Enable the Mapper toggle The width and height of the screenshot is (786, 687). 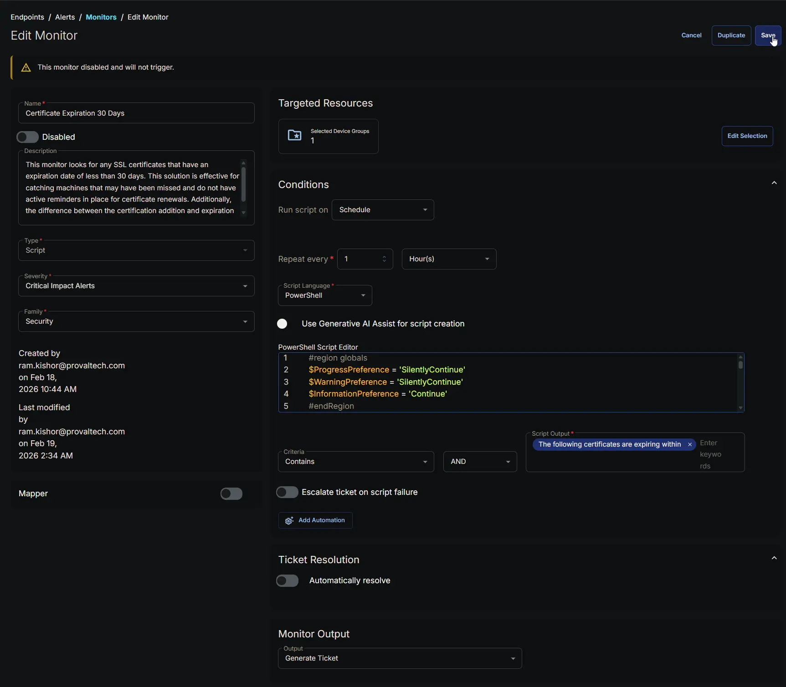231,494
